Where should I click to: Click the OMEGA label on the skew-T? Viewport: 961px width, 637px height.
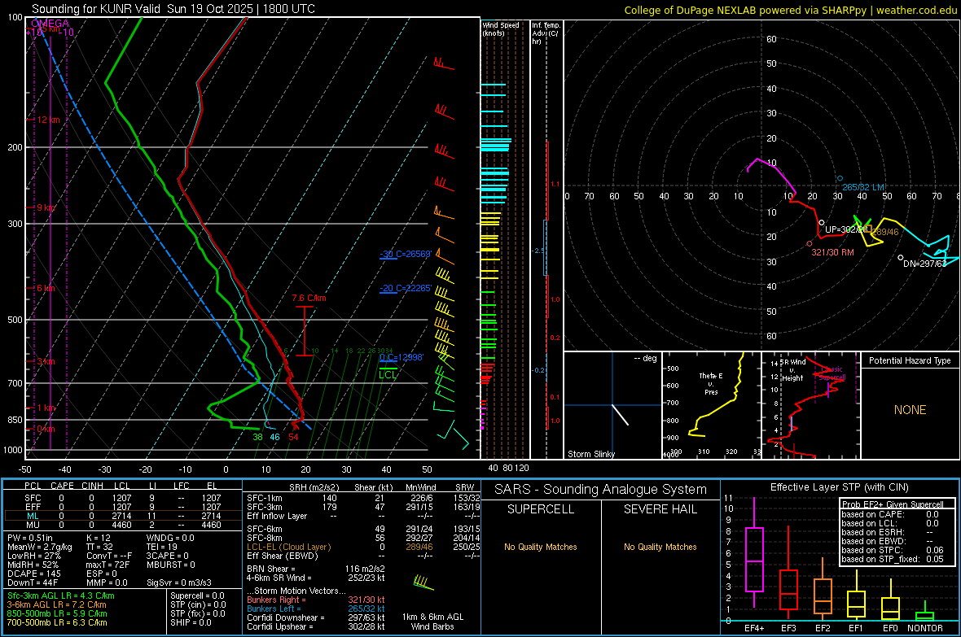pos(50,24)
